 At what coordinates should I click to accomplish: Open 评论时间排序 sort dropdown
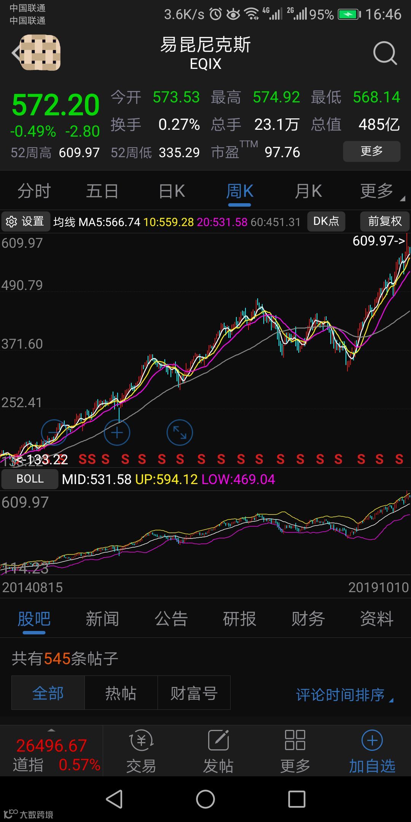click(345, 695)
